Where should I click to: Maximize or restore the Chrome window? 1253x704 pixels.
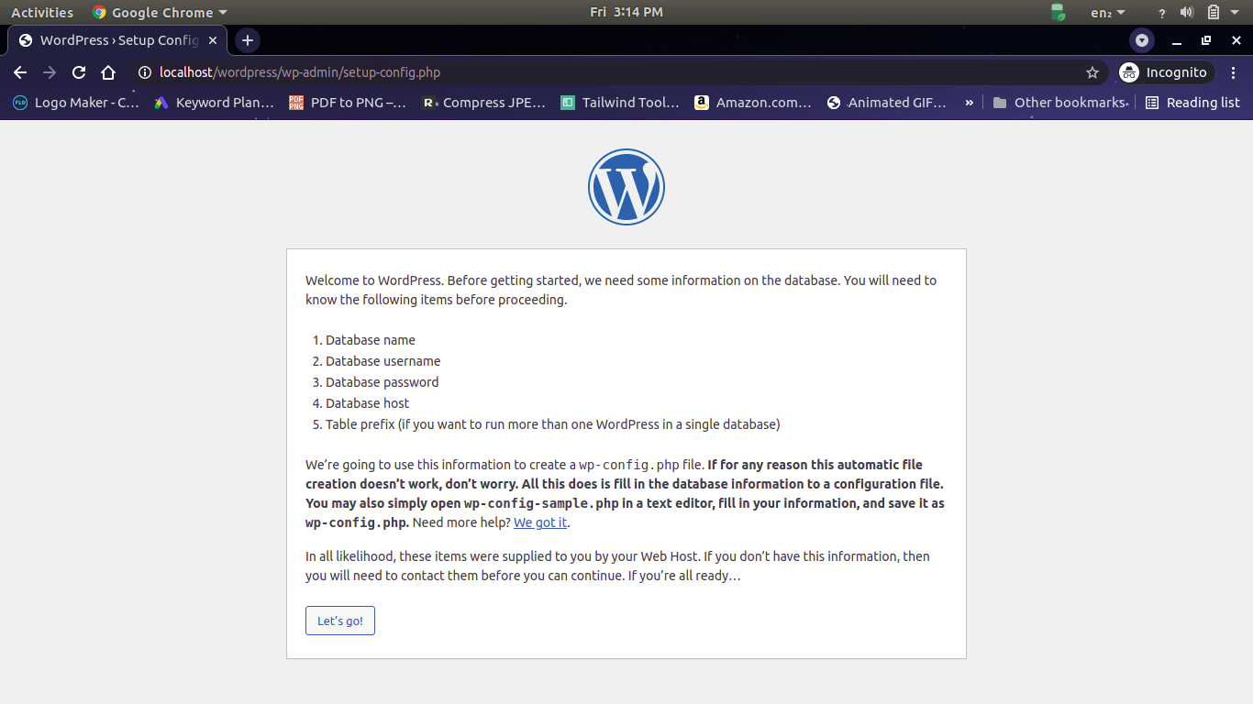(x=1206, y=40)
